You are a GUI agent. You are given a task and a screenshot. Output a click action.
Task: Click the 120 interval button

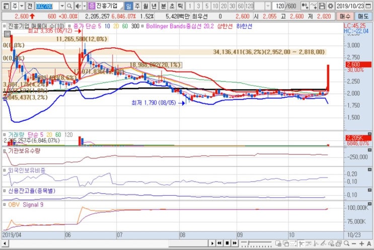249,6
